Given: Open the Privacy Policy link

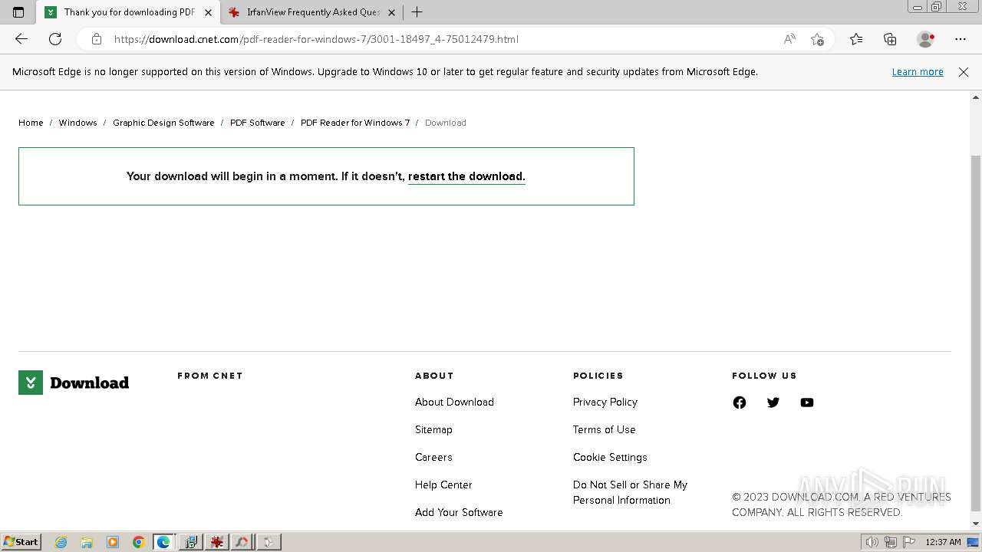Looking at the screenshot, I should (x=605, y=402).
